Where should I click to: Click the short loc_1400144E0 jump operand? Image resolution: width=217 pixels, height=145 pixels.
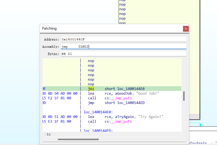125,89
